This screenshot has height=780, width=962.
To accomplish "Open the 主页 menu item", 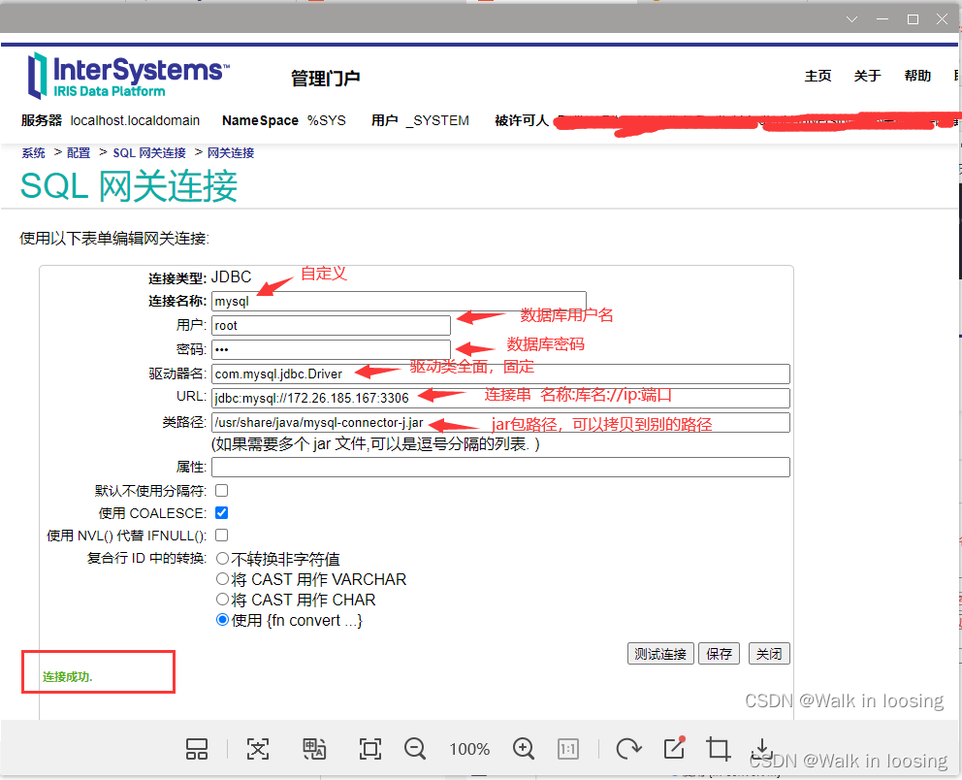I will (x=818, y=74).
